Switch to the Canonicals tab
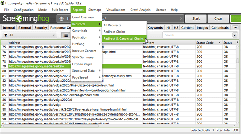The width and height of the screenshot is (241, 134). (220, 28)
